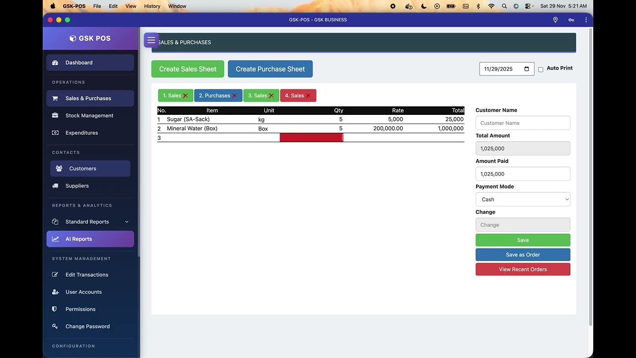Click the Expenditures money icon
The height and width of the screenshot is (358, 636).
tap(55, 133)
